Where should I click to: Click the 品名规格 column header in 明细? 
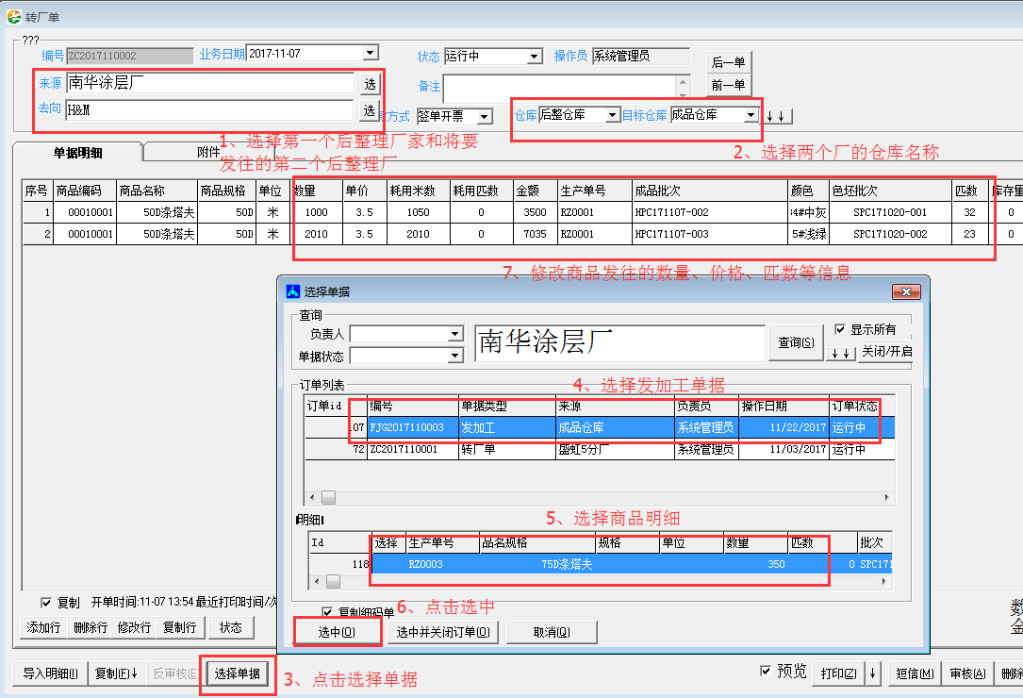click(x=536, y=542)
